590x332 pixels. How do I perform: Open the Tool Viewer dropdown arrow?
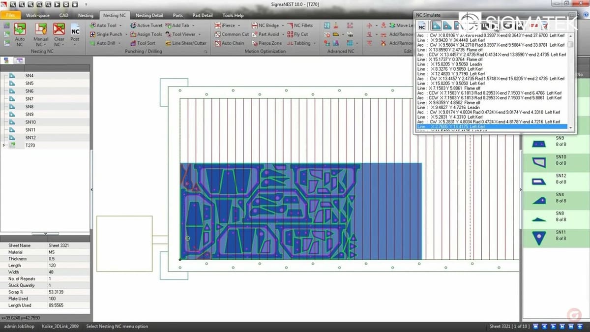click(199, 34)
